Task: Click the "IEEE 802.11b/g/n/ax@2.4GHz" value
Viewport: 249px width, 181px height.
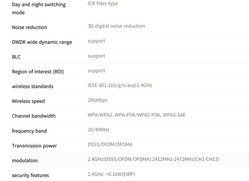Action: point(120,85)
